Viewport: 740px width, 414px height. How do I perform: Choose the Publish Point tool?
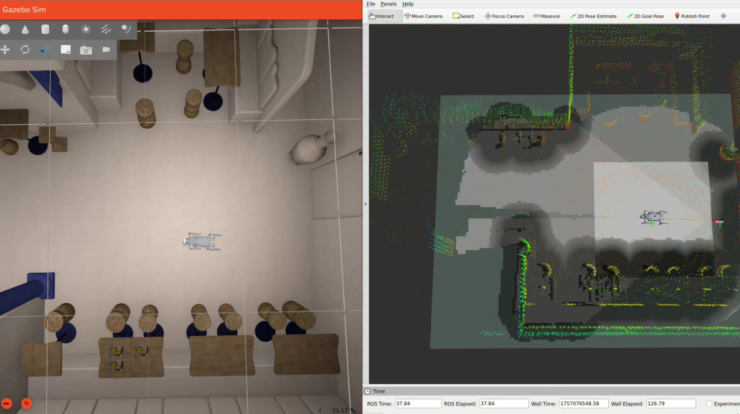coord(692,16)
